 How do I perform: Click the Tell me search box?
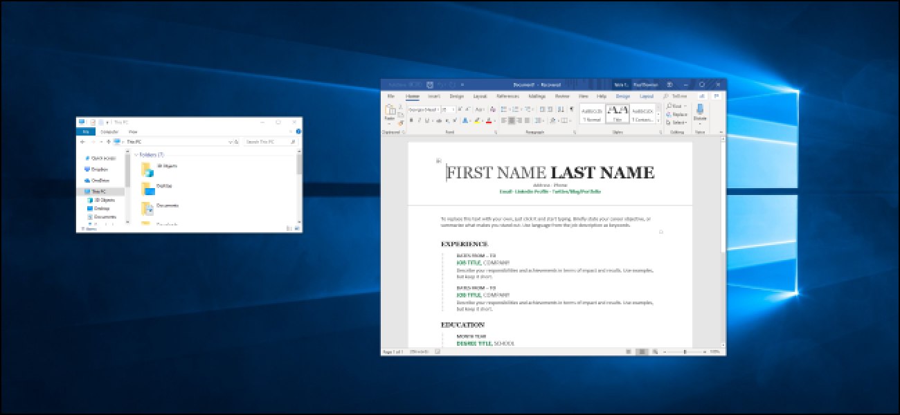tap(676, 96)
